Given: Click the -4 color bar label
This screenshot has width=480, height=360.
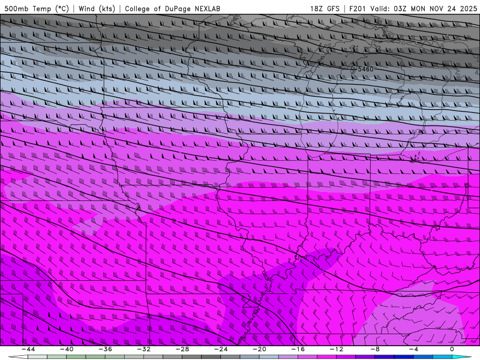Looking at the screenshot, I should [x=413, y=349].
